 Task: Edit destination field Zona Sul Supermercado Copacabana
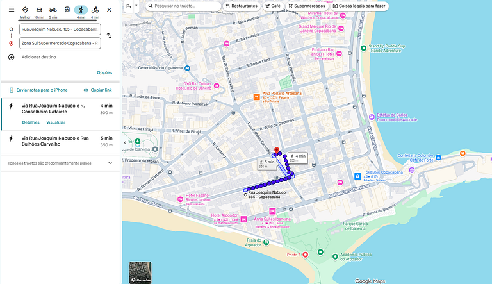pyautogui.click(x=60, y=44)
